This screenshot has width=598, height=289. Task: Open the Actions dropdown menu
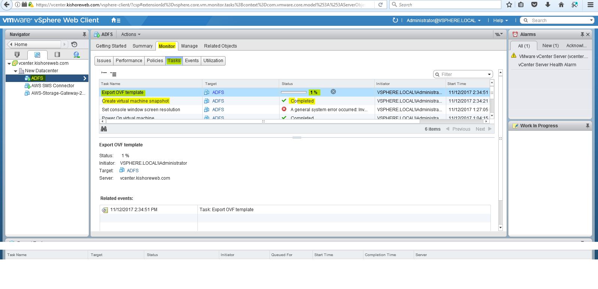pyautogui.click(x=131, y=34)
